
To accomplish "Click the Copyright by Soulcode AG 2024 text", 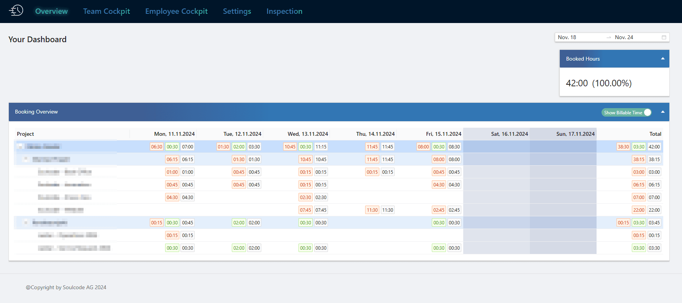I will (66, 287).
